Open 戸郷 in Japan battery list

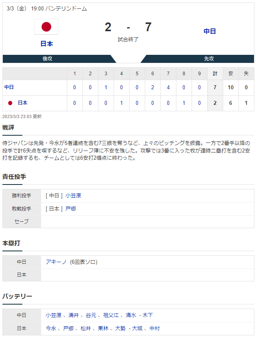pyautogui.click(x=68, y=329)
